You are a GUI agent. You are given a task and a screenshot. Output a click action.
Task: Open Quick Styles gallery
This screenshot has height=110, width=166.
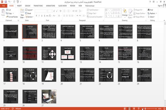pyautogui.click(x=130, y=14)
